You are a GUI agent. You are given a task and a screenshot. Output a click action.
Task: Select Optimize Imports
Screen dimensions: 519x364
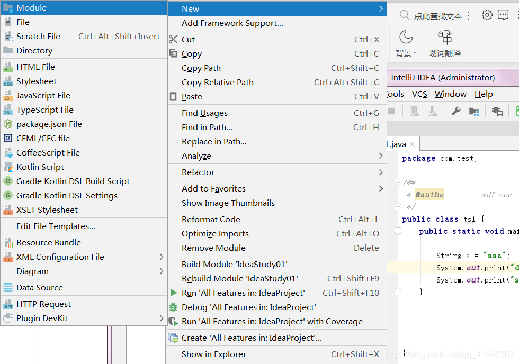(x=277, y=234)
